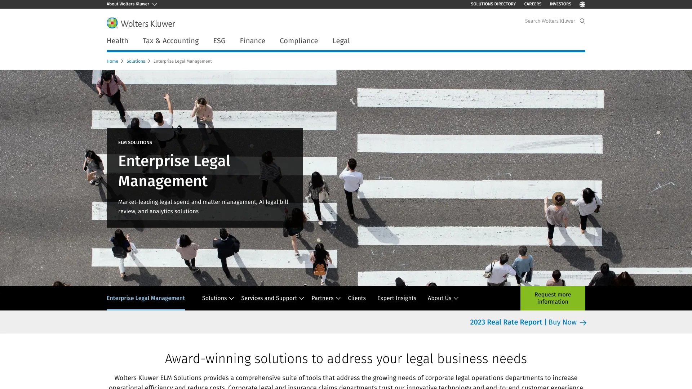Screen dimensions: 692x389
Task: Open the search with the magnifier icon
Action: click(x=582, y=21)
